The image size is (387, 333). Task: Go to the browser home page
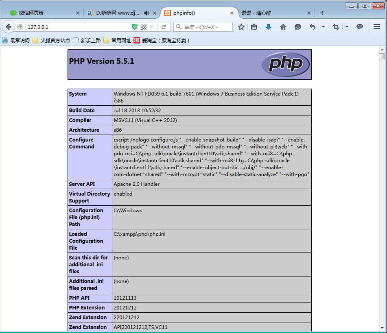(x=283, y=27)
